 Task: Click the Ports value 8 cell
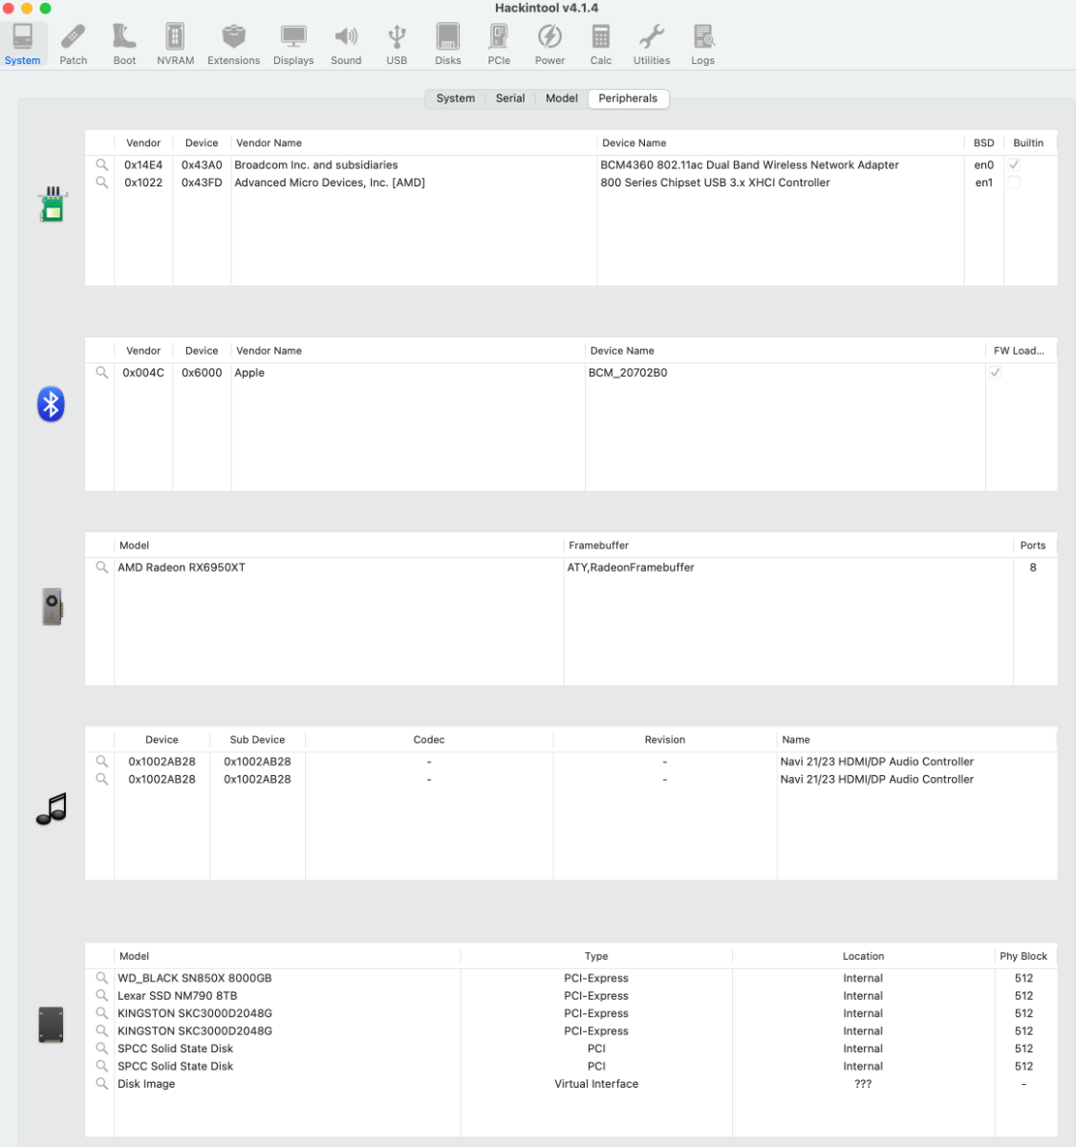point(1032,567)
